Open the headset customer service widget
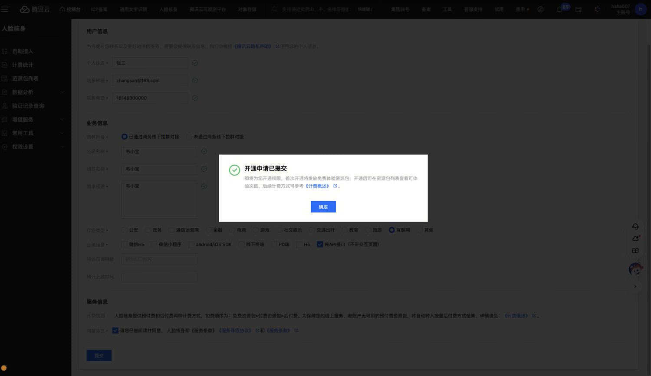Image resolution: width=651 pixels, height=376 pixels. [x=635, y=226]
